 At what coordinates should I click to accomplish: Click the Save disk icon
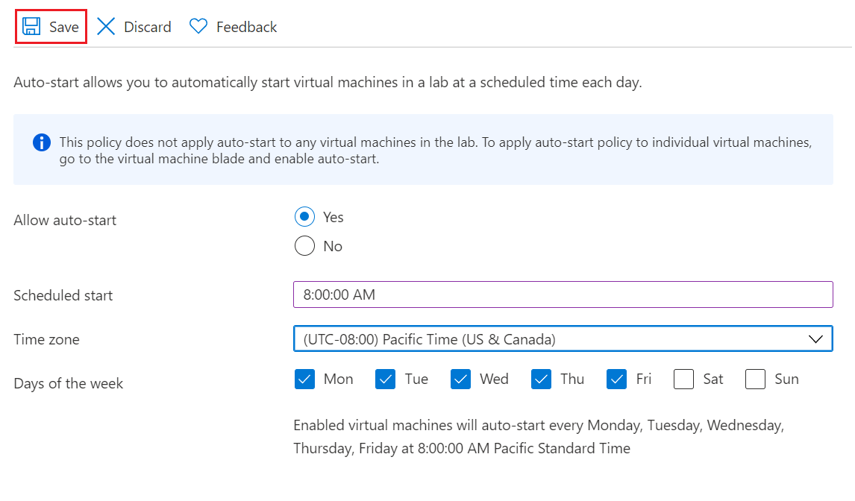[31, 26]
